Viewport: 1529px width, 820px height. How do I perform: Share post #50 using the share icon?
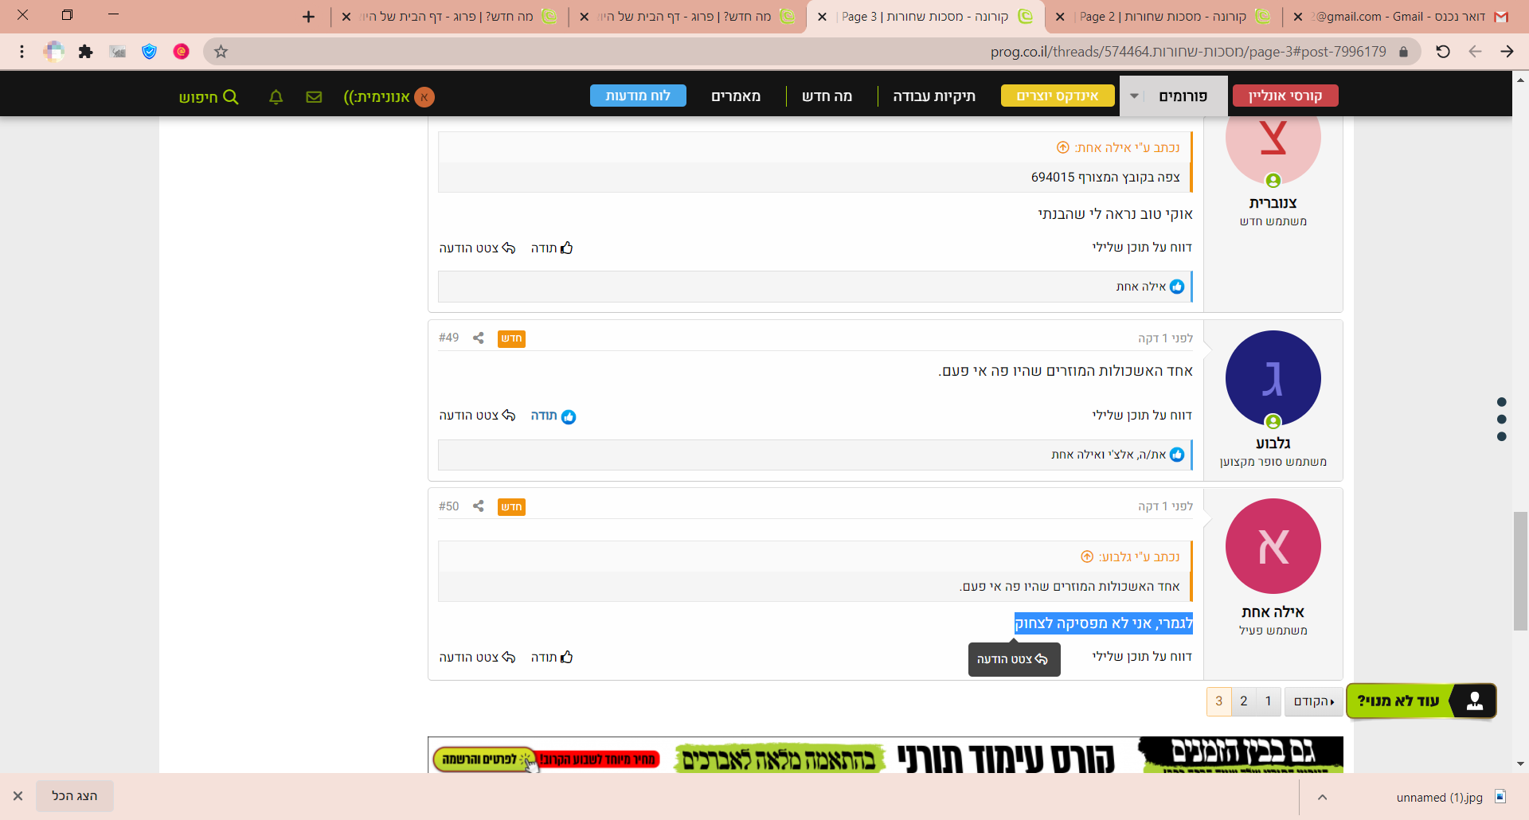pos(479,506)
